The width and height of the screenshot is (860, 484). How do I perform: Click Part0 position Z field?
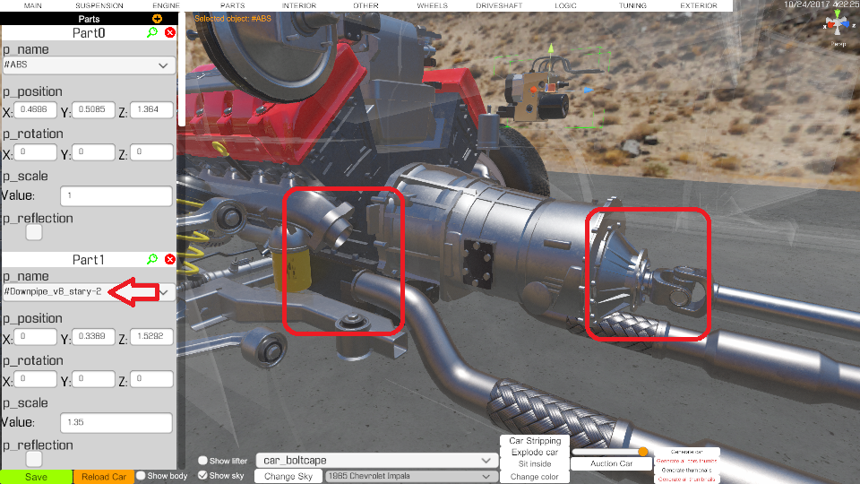click(151, 109)
